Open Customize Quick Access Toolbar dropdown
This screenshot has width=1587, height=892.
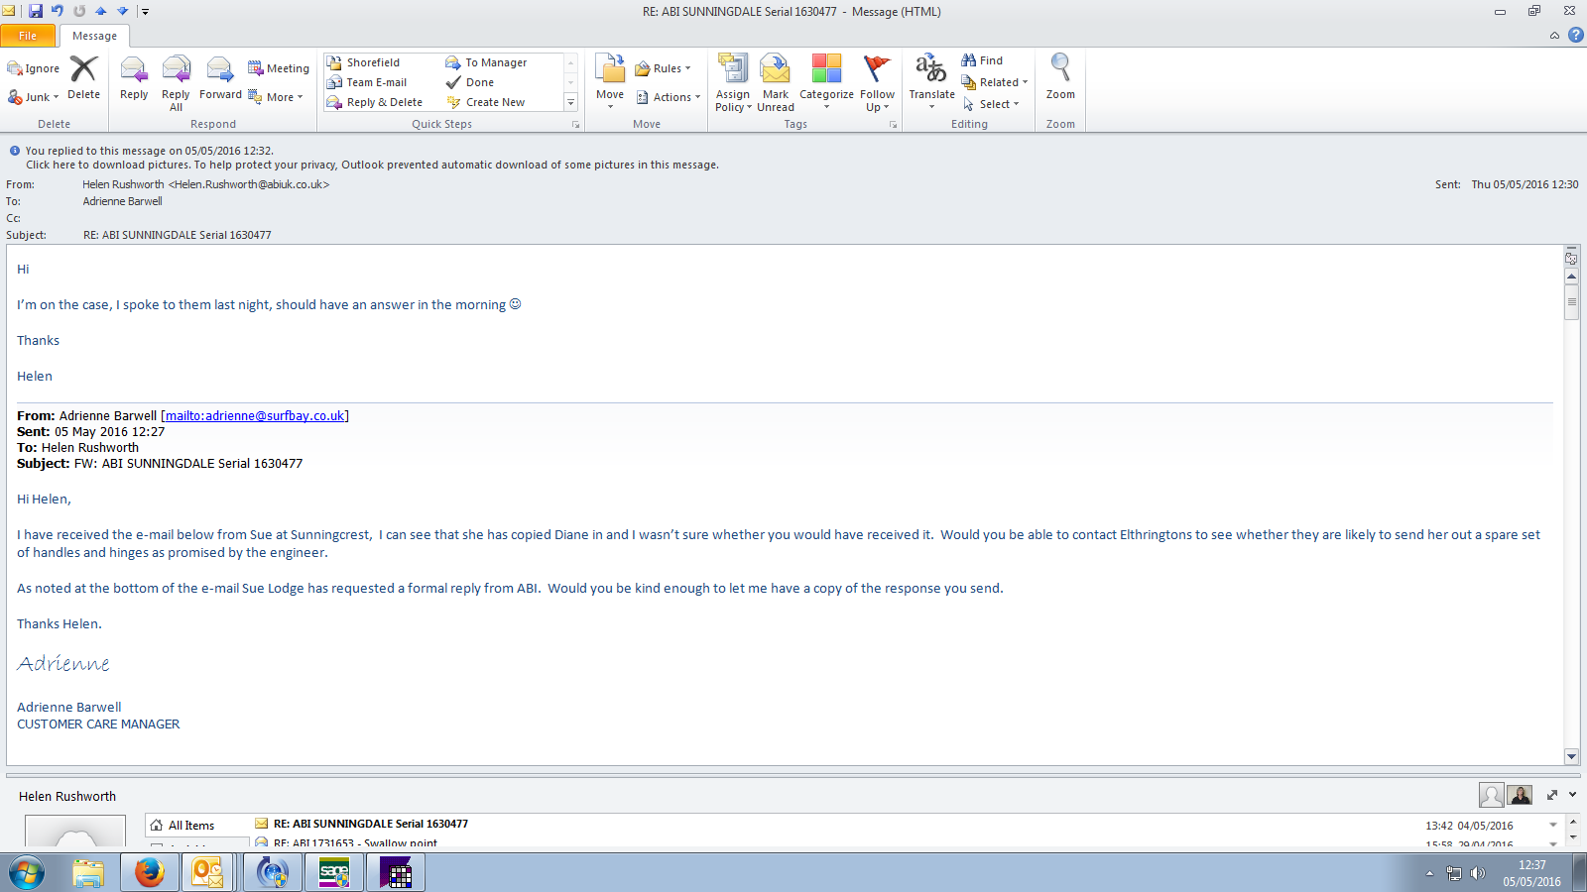145,12
